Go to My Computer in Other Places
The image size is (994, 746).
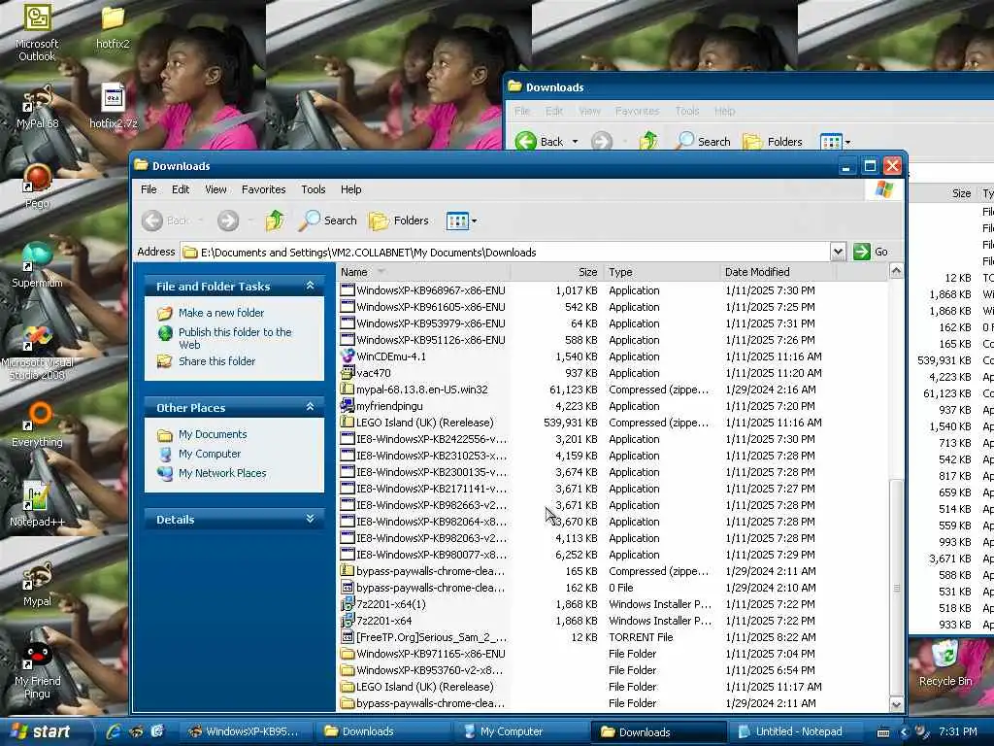pos(210,454)
